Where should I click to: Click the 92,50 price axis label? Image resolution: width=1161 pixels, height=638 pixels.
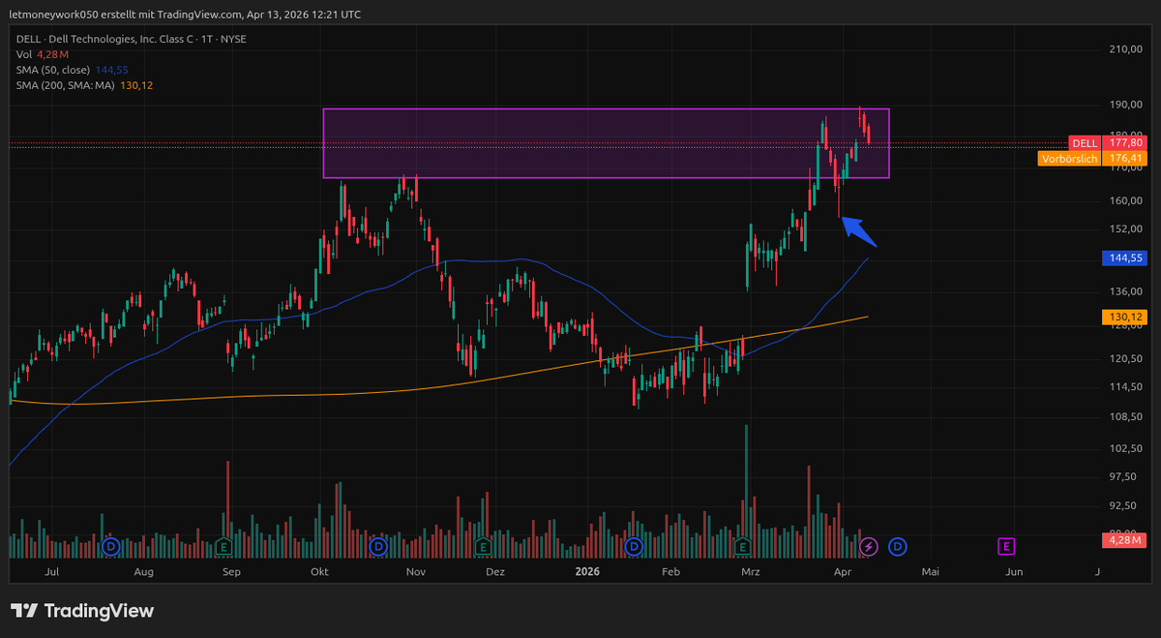click(1123, 504)
